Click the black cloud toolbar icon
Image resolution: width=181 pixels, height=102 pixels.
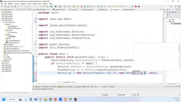click(x=139, y=7)
